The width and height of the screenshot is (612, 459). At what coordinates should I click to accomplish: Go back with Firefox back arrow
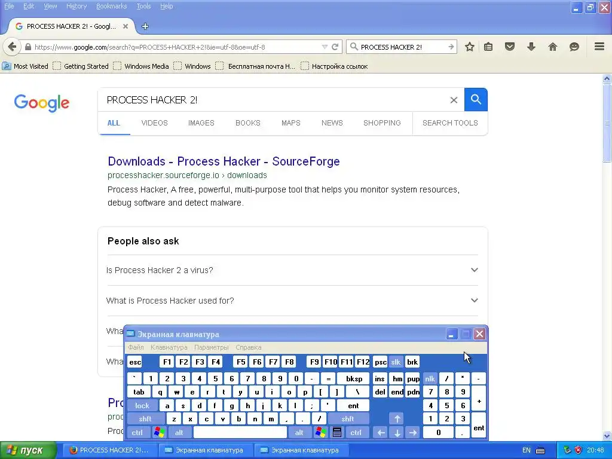(x=12, y=47)
